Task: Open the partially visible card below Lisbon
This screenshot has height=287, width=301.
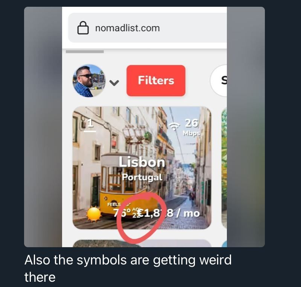Action: click(x=142, y=243)
